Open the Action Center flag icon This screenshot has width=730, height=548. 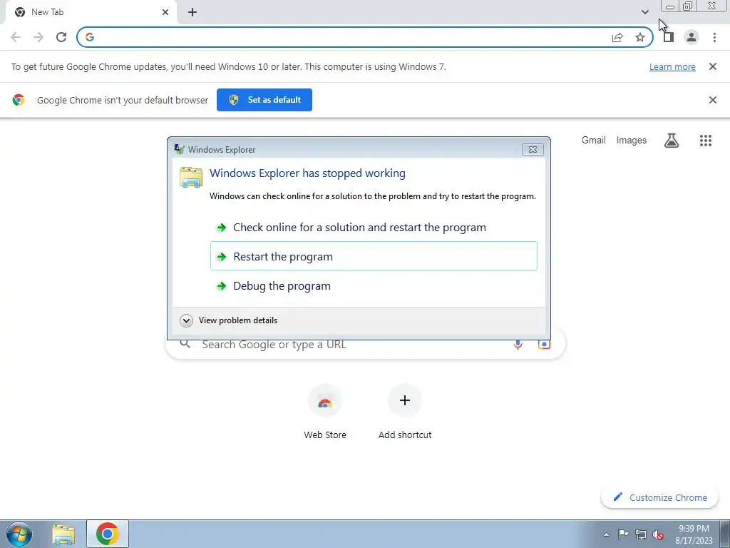623,534
